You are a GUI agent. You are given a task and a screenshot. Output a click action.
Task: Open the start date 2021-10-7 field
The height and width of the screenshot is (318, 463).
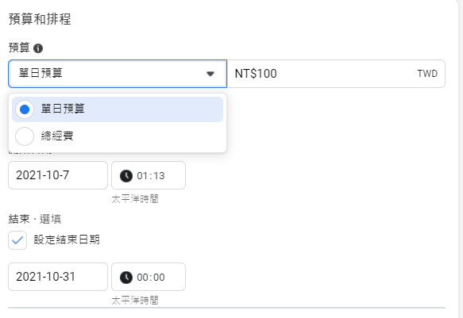[58, 175]
